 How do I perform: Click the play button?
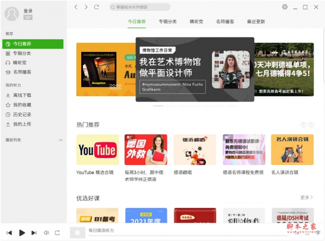click(22, 233)
